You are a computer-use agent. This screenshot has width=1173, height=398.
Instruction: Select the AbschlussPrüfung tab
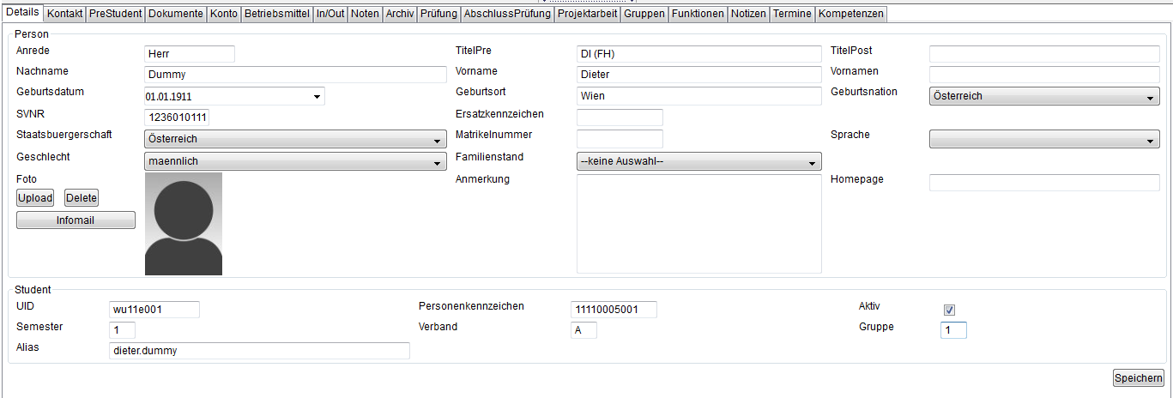click(x=507, y=14)
